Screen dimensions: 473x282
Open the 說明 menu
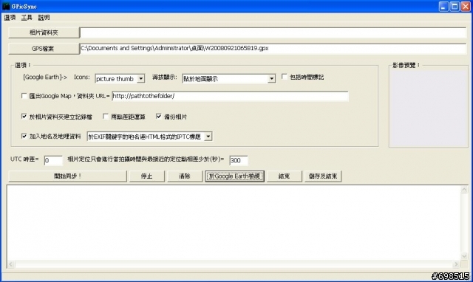pyautogui.click(x=44, y=18)
